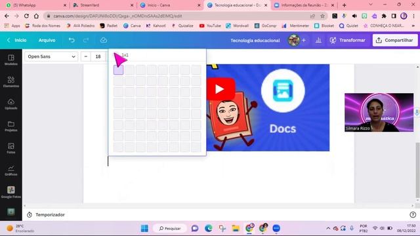This screenshot has width=420, height=236.
Task: Click the Pesquisar taskbar search box
Action: point(170,228)
